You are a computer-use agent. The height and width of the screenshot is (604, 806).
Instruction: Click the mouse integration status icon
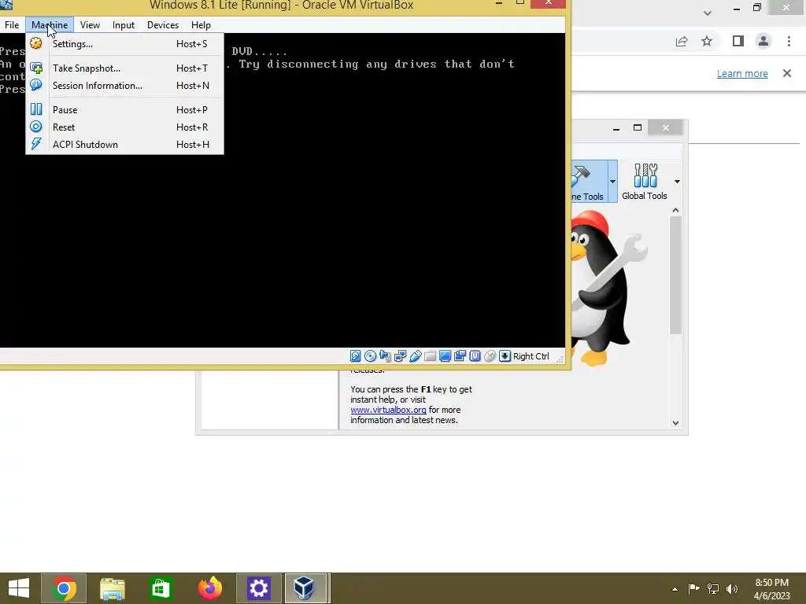490,356
